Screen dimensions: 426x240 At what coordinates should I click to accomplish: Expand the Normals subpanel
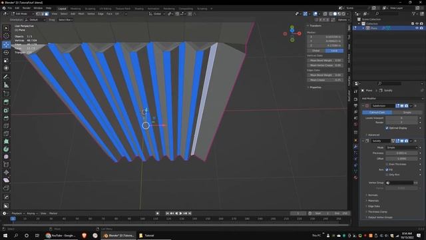click(373, 195)
